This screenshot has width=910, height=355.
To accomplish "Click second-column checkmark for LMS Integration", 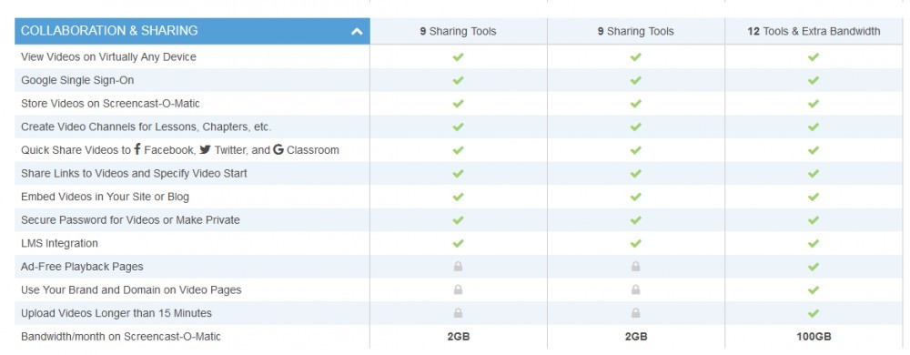I will click(x=635, y=244).
